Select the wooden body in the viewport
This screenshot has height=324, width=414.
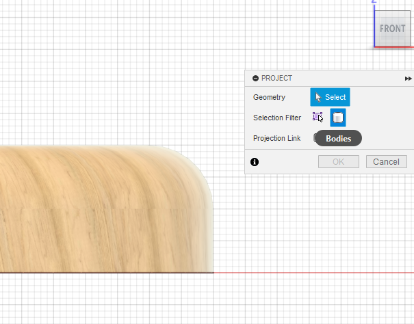tap(96, 212)
